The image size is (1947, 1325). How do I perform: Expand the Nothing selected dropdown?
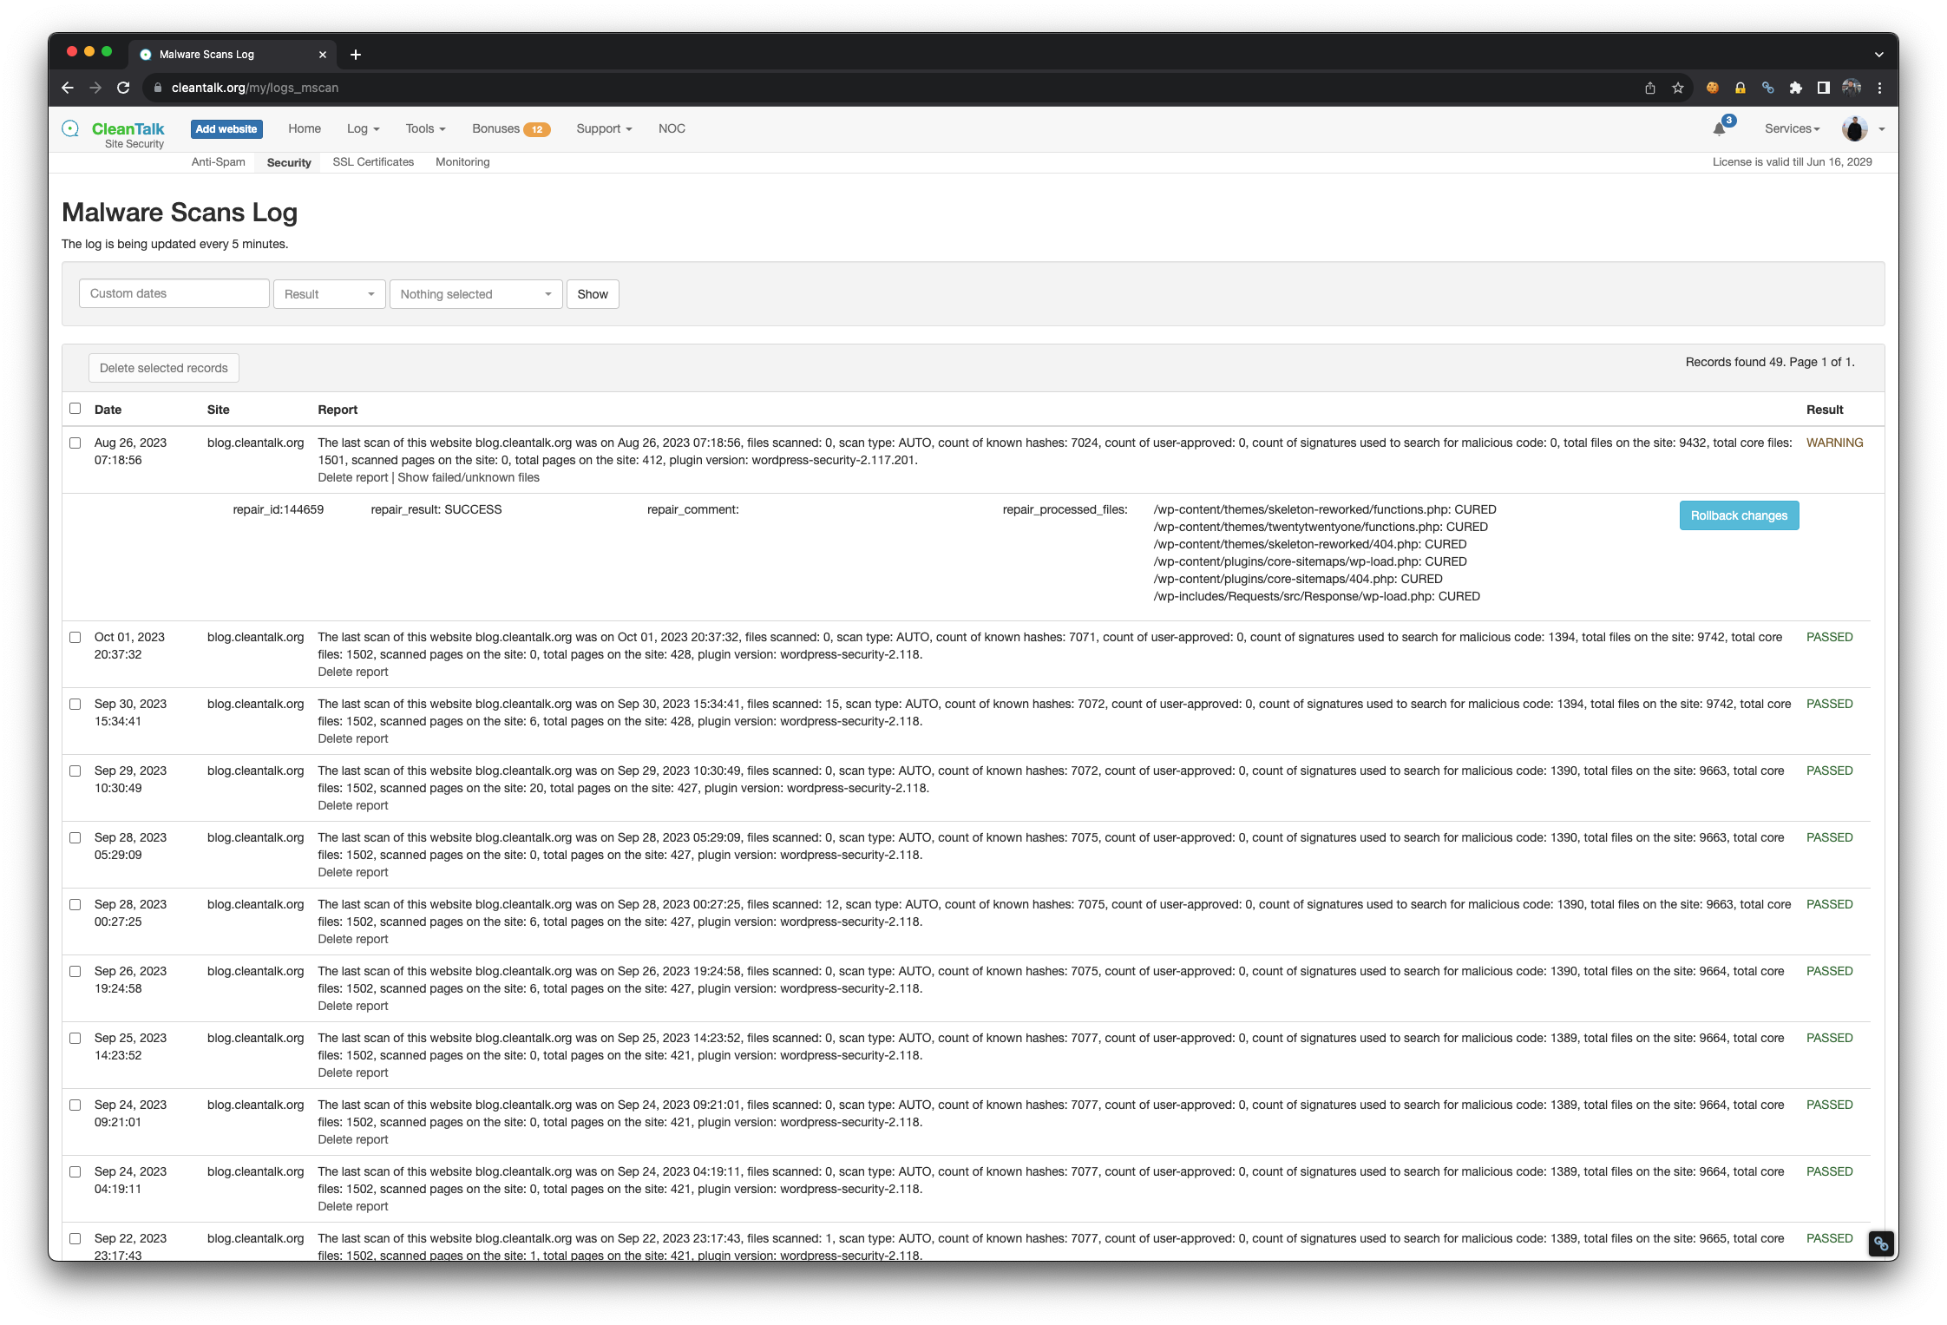click(x=475, y=294)
